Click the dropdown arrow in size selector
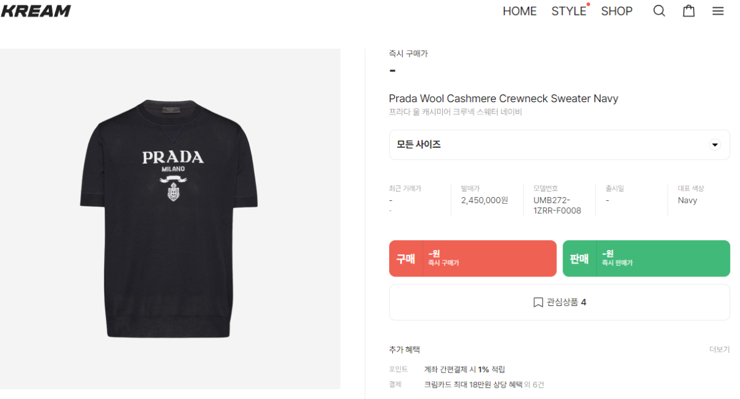 pyautogui.click(x=715, y=145)
